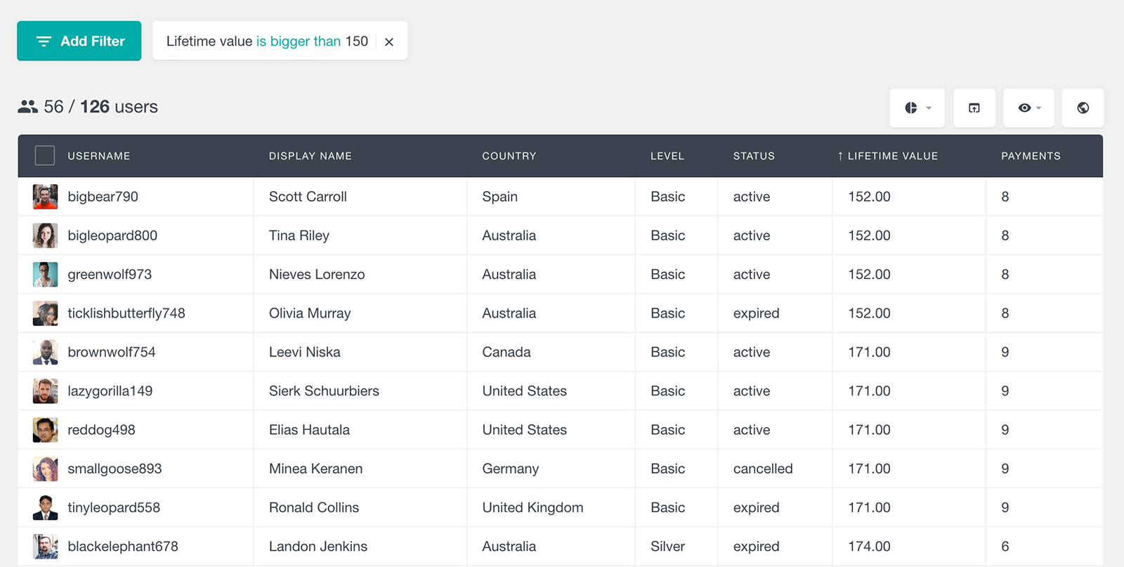Open username smallgoose893
The image size is (1124, 567).
tap(115, 469)
